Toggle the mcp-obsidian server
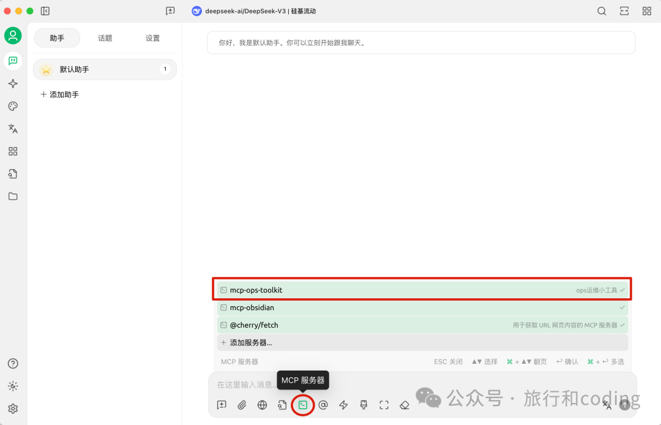The height and width of the screenshot is (425, 661). (x=422, y=308)
